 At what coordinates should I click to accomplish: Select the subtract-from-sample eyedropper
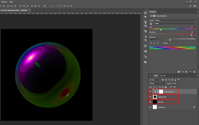point(158,43)
